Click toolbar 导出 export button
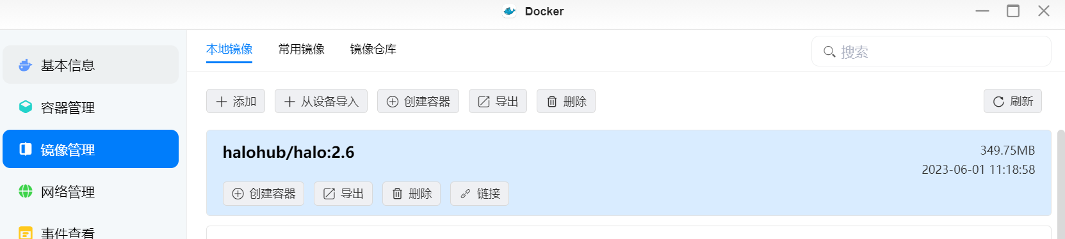Screen dimensions: 1065x239 click(498, 101)
